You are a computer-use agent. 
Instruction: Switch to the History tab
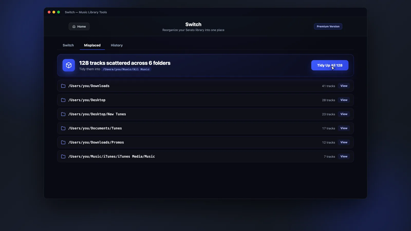click(117, 45)
